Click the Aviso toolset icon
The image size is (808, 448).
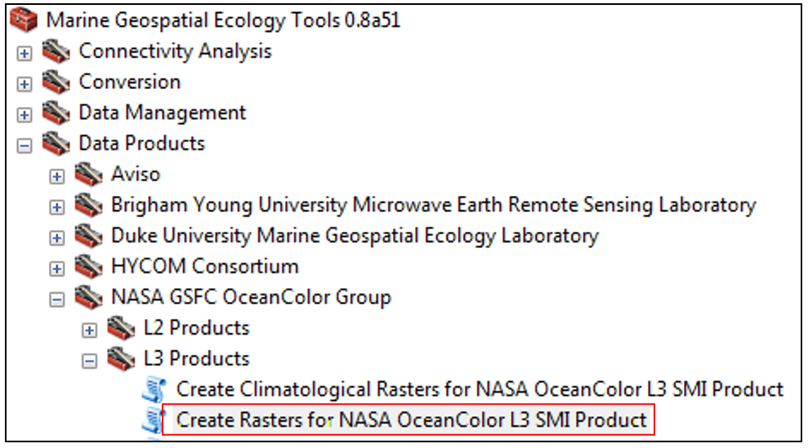[89, 175]
